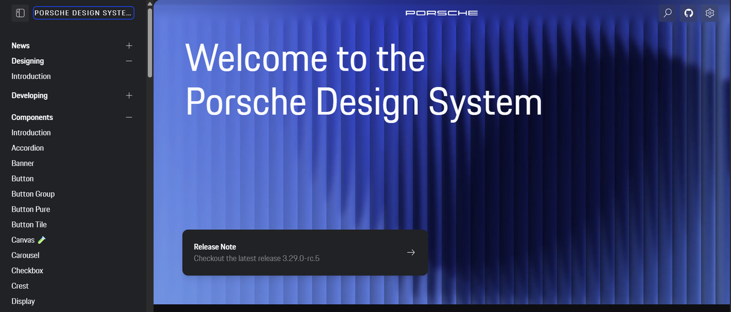Expand the News section plus icon
Image resolution: width=731 pixels, height=312 pixels.
[129, 46]
